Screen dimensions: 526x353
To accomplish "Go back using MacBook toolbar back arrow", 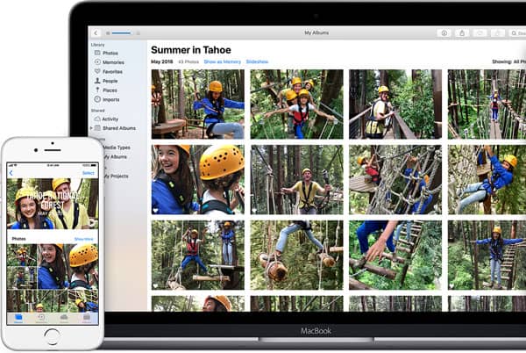I will (x=96, y=32).
